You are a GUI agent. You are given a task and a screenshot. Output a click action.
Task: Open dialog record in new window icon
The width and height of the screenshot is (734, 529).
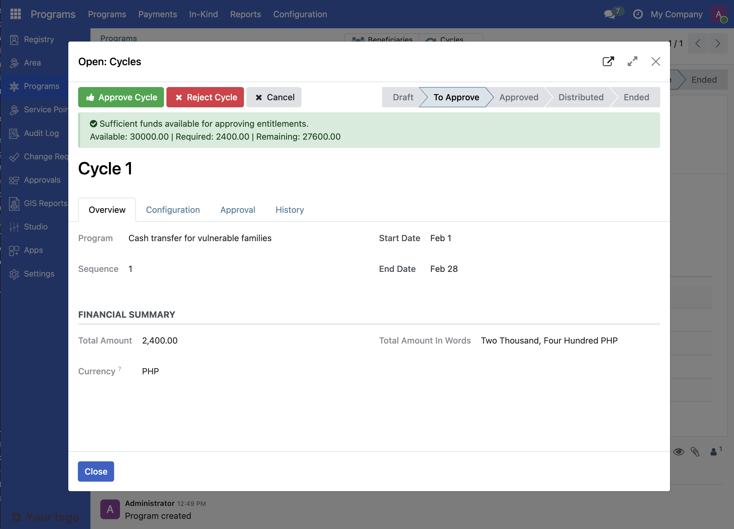pos(608,62)
